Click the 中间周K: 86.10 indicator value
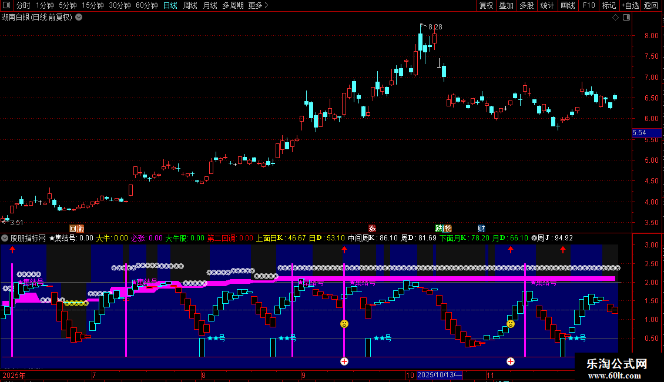664x382 pixels. [x=373, y=238]
